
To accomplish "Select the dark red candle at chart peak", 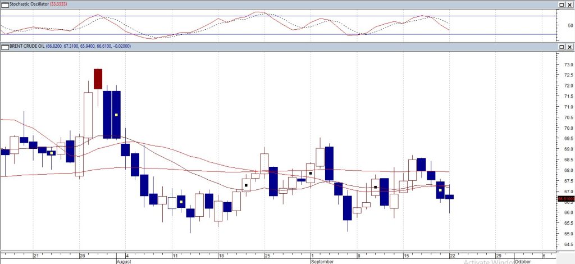I will tap(98, 79).
